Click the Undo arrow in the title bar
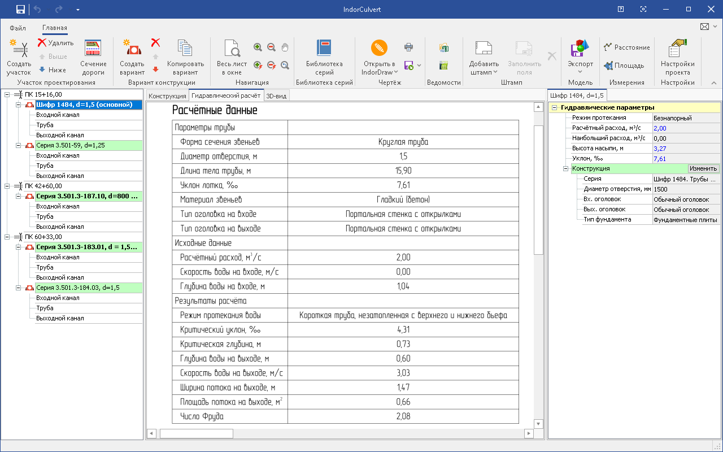 pyautogui.click(x=38, y=9)
